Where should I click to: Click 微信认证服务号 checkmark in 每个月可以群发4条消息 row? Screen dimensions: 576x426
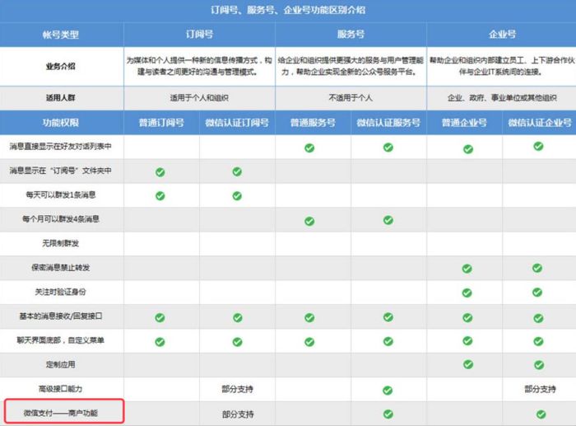tap(388, 220)
